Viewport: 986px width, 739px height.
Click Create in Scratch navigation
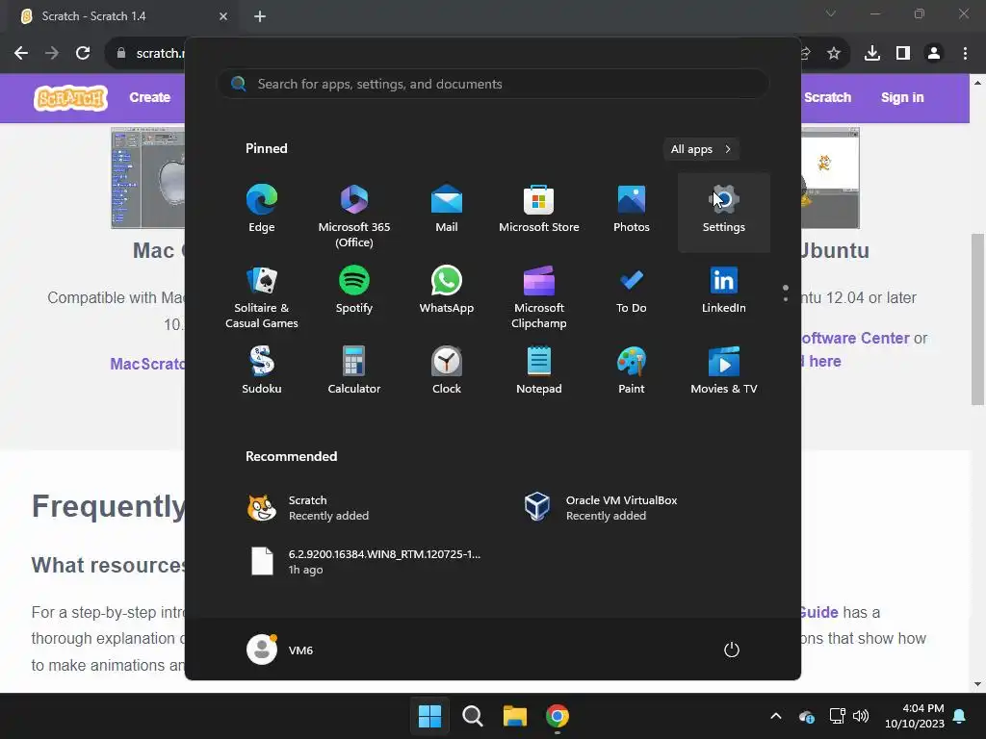click(149, 97)
